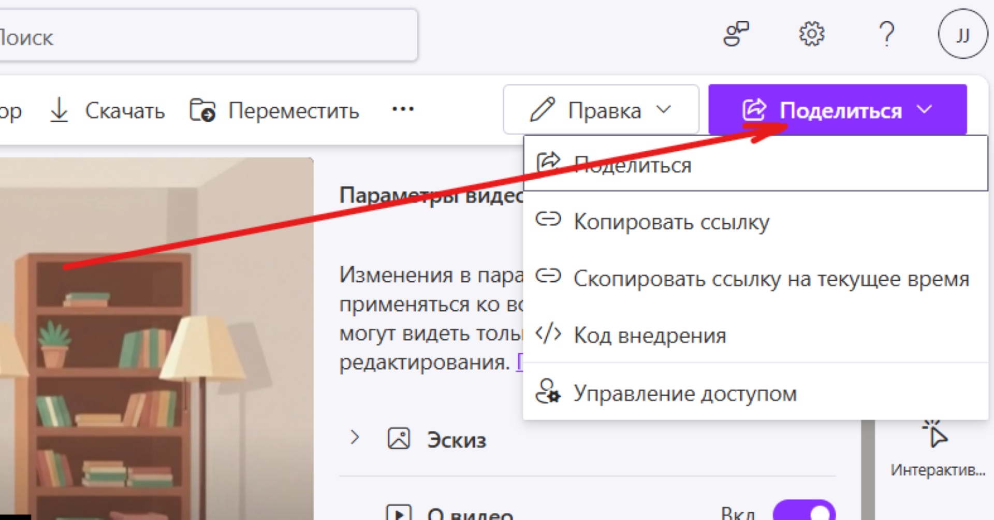Choose Копировать ссылку menu item

tap(671, 222)
